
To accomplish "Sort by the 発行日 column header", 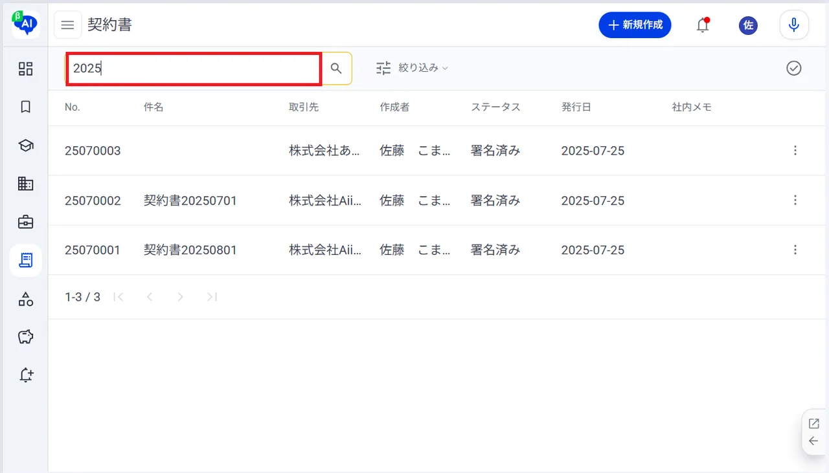I will point(576,107).
